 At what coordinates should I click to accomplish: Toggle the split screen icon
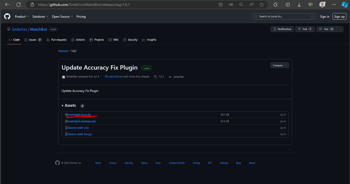pos(288,5)
